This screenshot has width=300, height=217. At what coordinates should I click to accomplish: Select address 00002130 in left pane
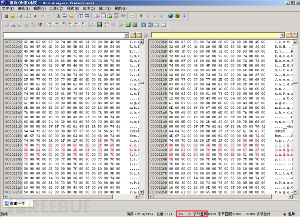tap(13, 80)
